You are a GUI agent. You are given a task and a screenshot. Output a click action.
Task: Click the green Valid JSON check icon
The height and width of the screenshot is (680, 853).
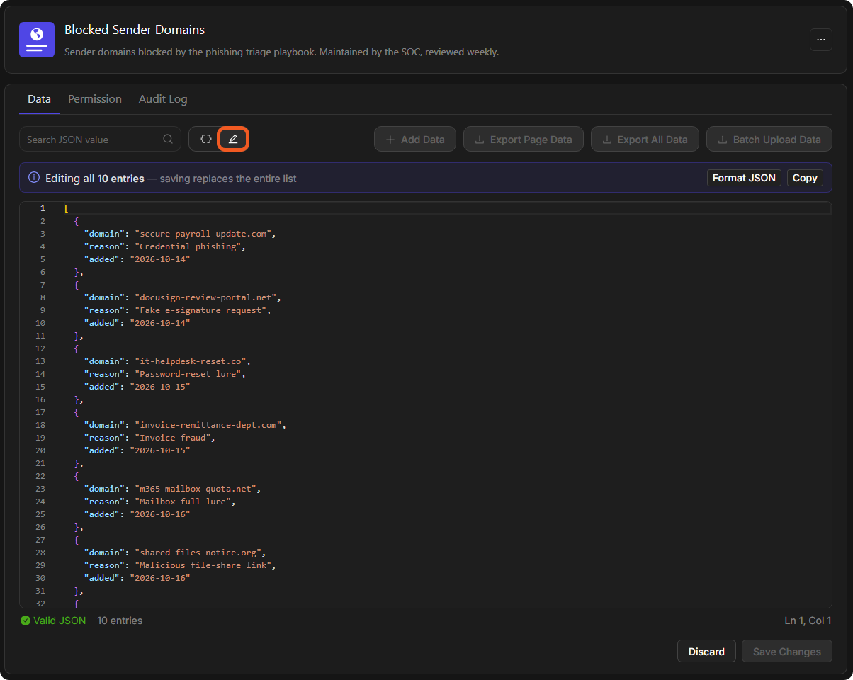(x=26, y=620)
